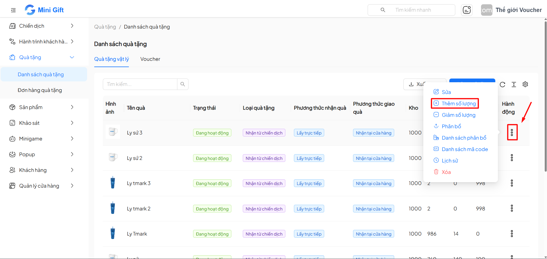Open actions menu for Ly Tmark
The width and height of the screenshot is (547, 259).
(x=512, y=234)
